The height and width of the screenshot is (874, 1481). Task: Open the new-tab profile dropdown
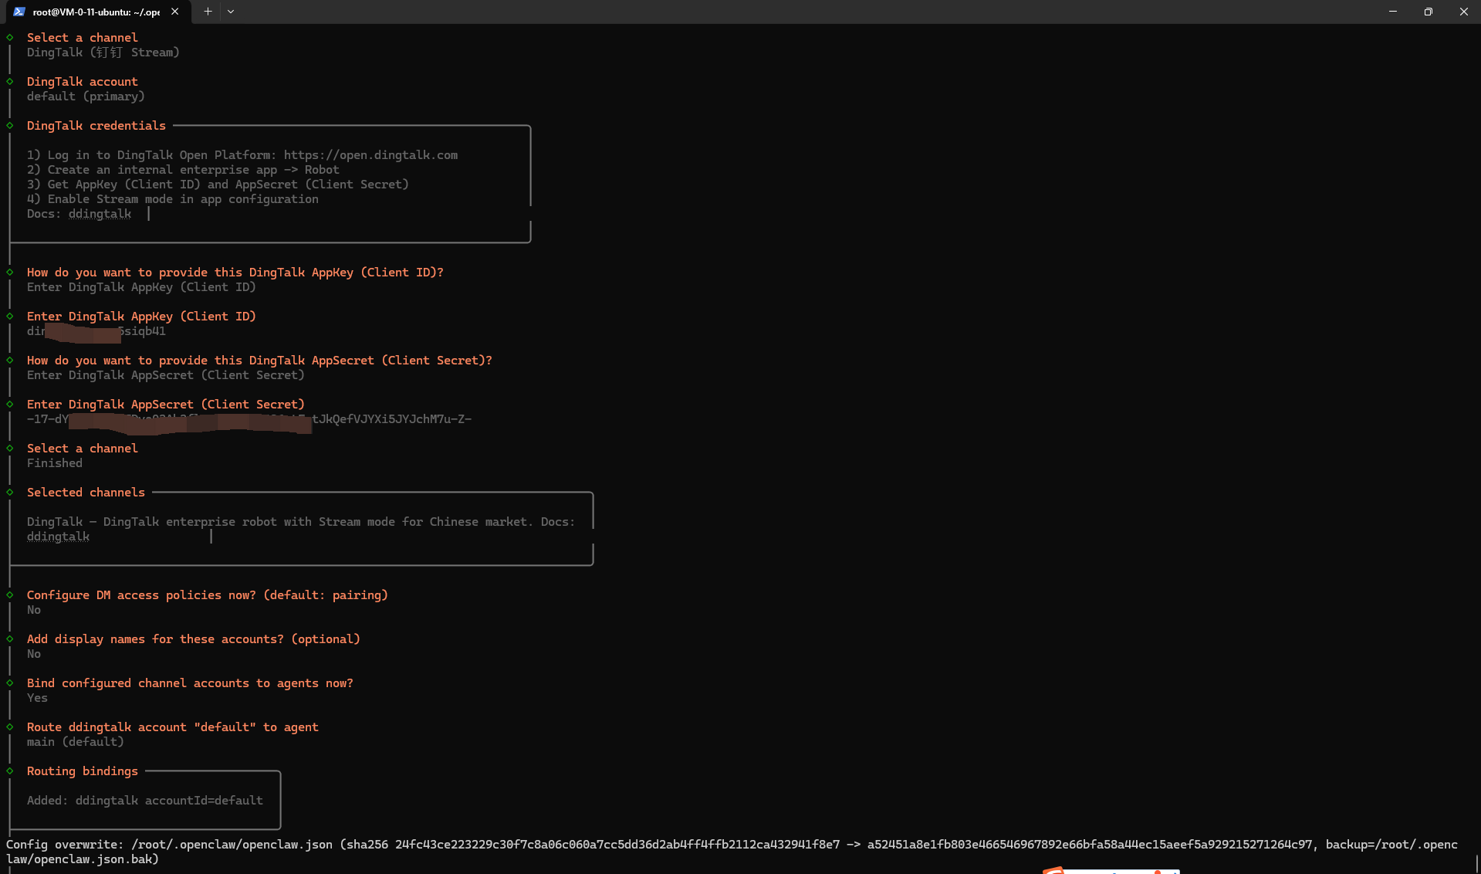click(231, 12)
